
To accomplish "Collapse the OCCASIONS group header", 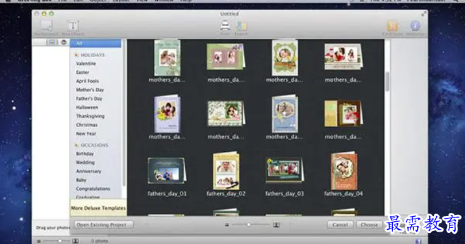I will 92,145.
